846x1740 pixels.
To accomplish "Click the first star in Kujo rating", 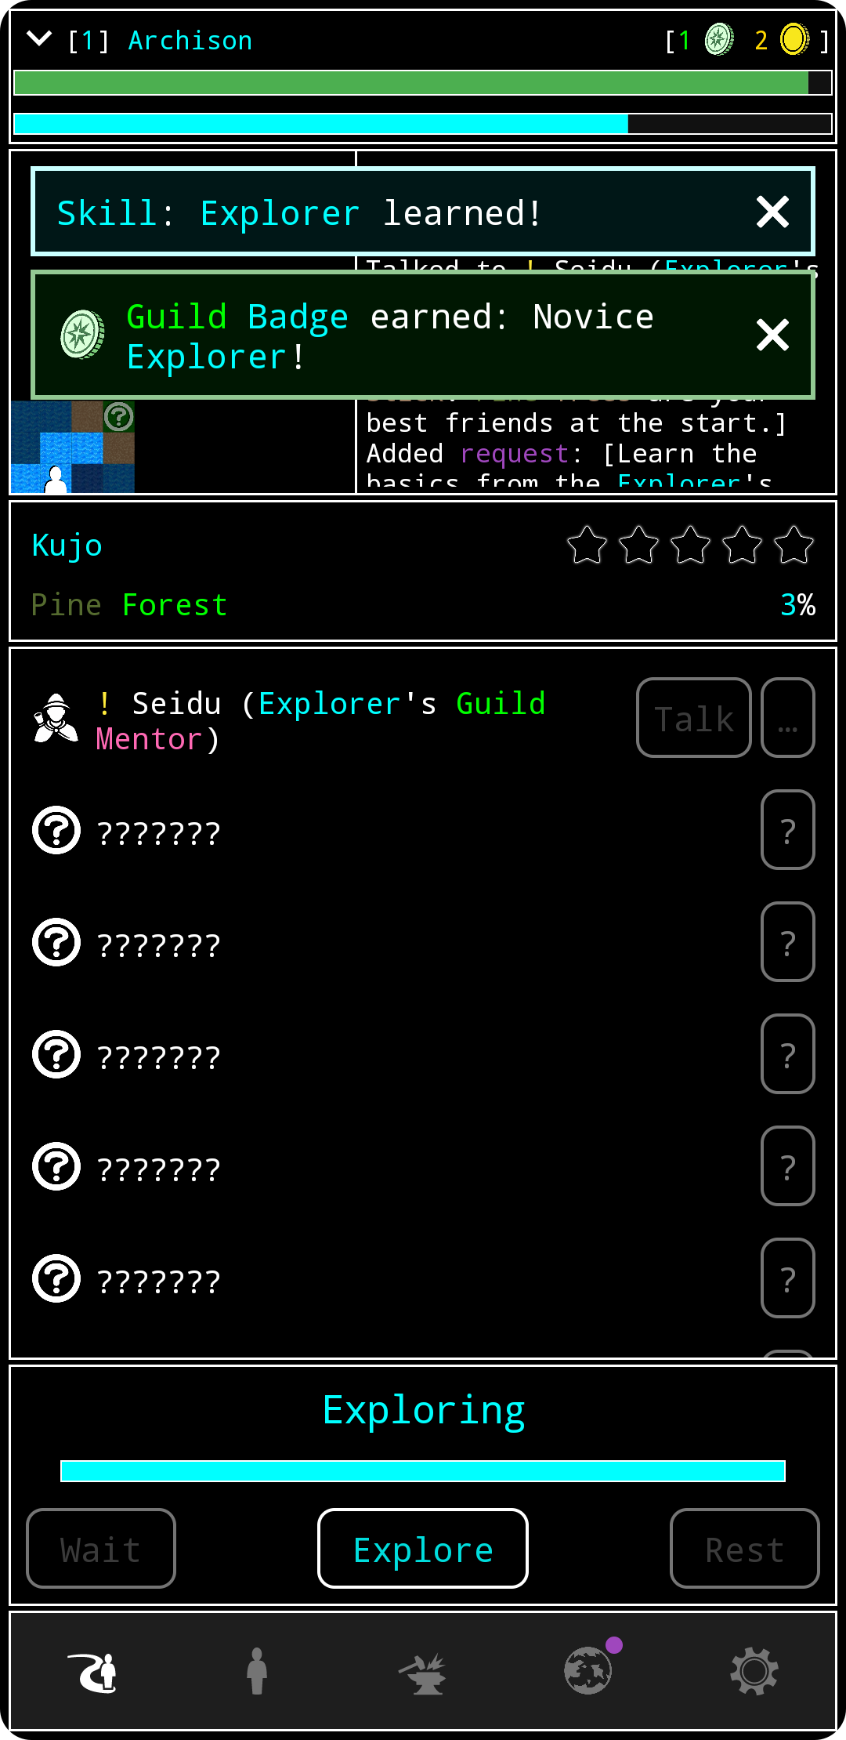I will point(587,545).
